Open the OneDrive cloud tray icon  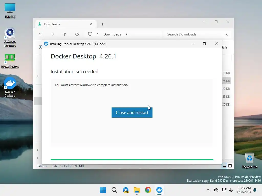[216, 190]
